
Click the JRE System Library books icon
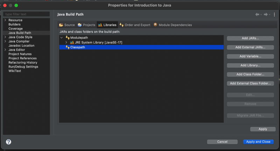(x=72, y=43)
